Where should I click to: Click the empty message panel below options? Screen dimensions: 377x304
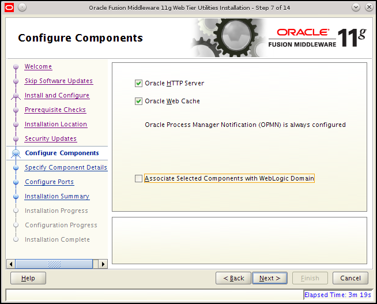point(239,241)
